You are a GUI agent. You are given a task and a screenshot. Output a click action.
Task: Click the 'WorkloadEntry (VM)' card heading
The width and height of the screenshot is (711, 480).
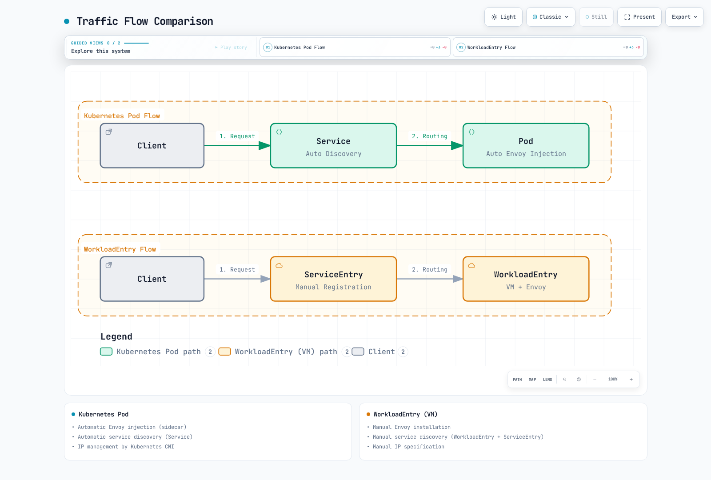(x=405, y=414)
